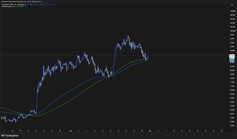Screen dimensions: 237x139
Task: Click the 90.000 price axis label
Action: pyautogui.click(x=232, y=51)
